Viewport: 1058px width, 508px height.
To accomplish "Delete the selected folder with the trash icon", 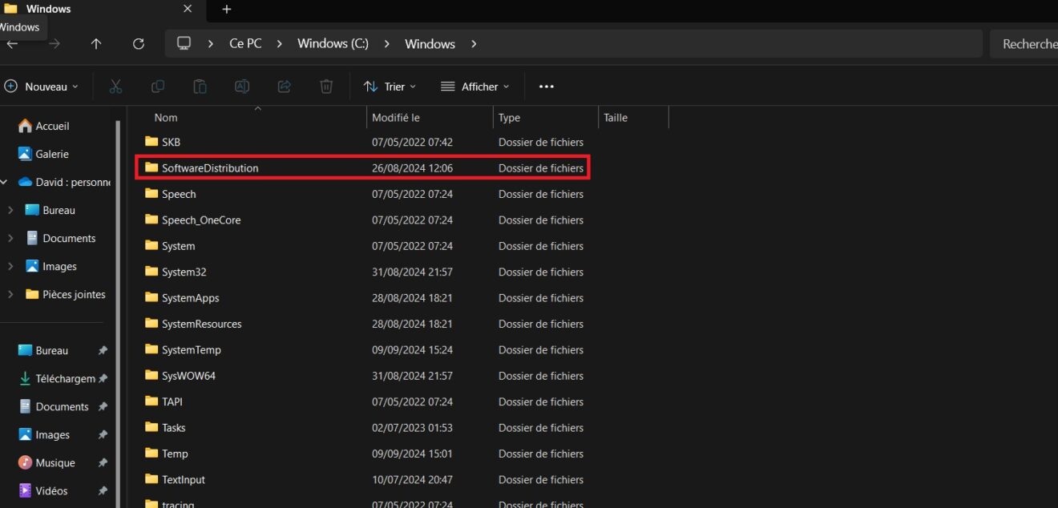I will click(x=326, y=86).
